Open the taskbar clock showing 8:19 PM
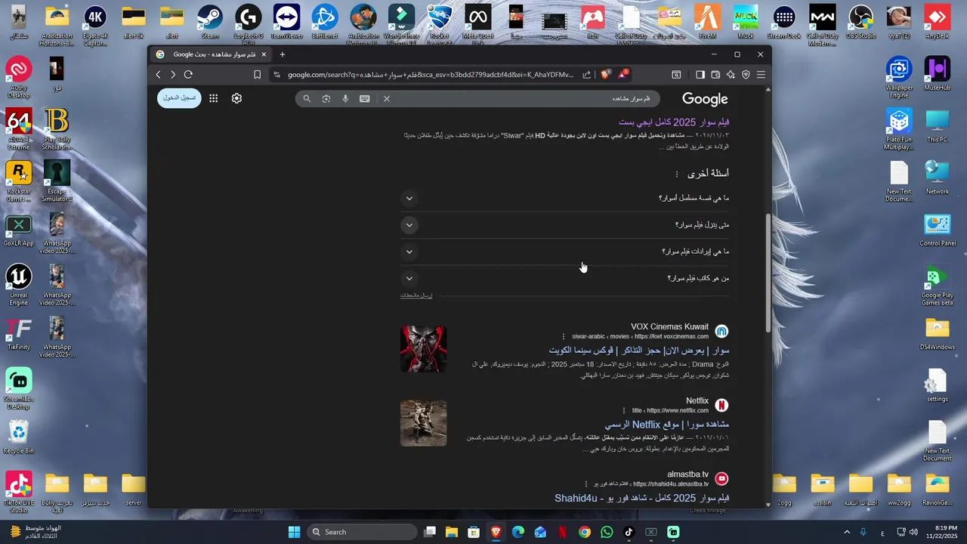Viewport: 967px width, 544px height. click(941, 532)
